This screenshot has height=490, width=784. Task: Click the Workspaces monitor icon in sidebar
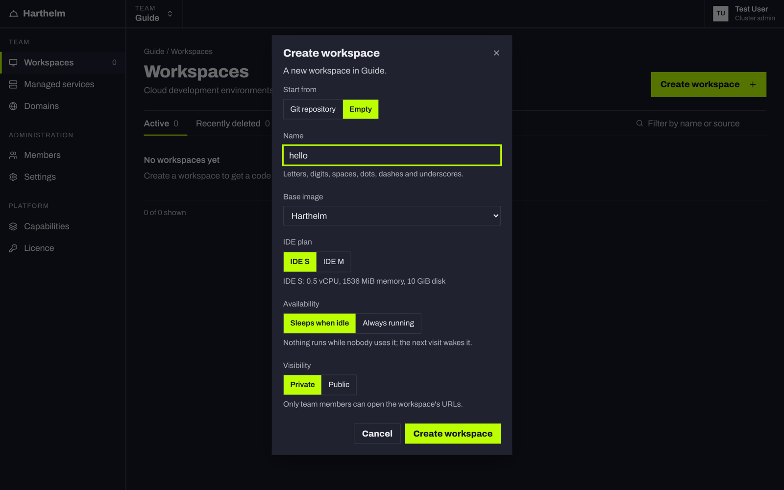click(x=13, y=63)
